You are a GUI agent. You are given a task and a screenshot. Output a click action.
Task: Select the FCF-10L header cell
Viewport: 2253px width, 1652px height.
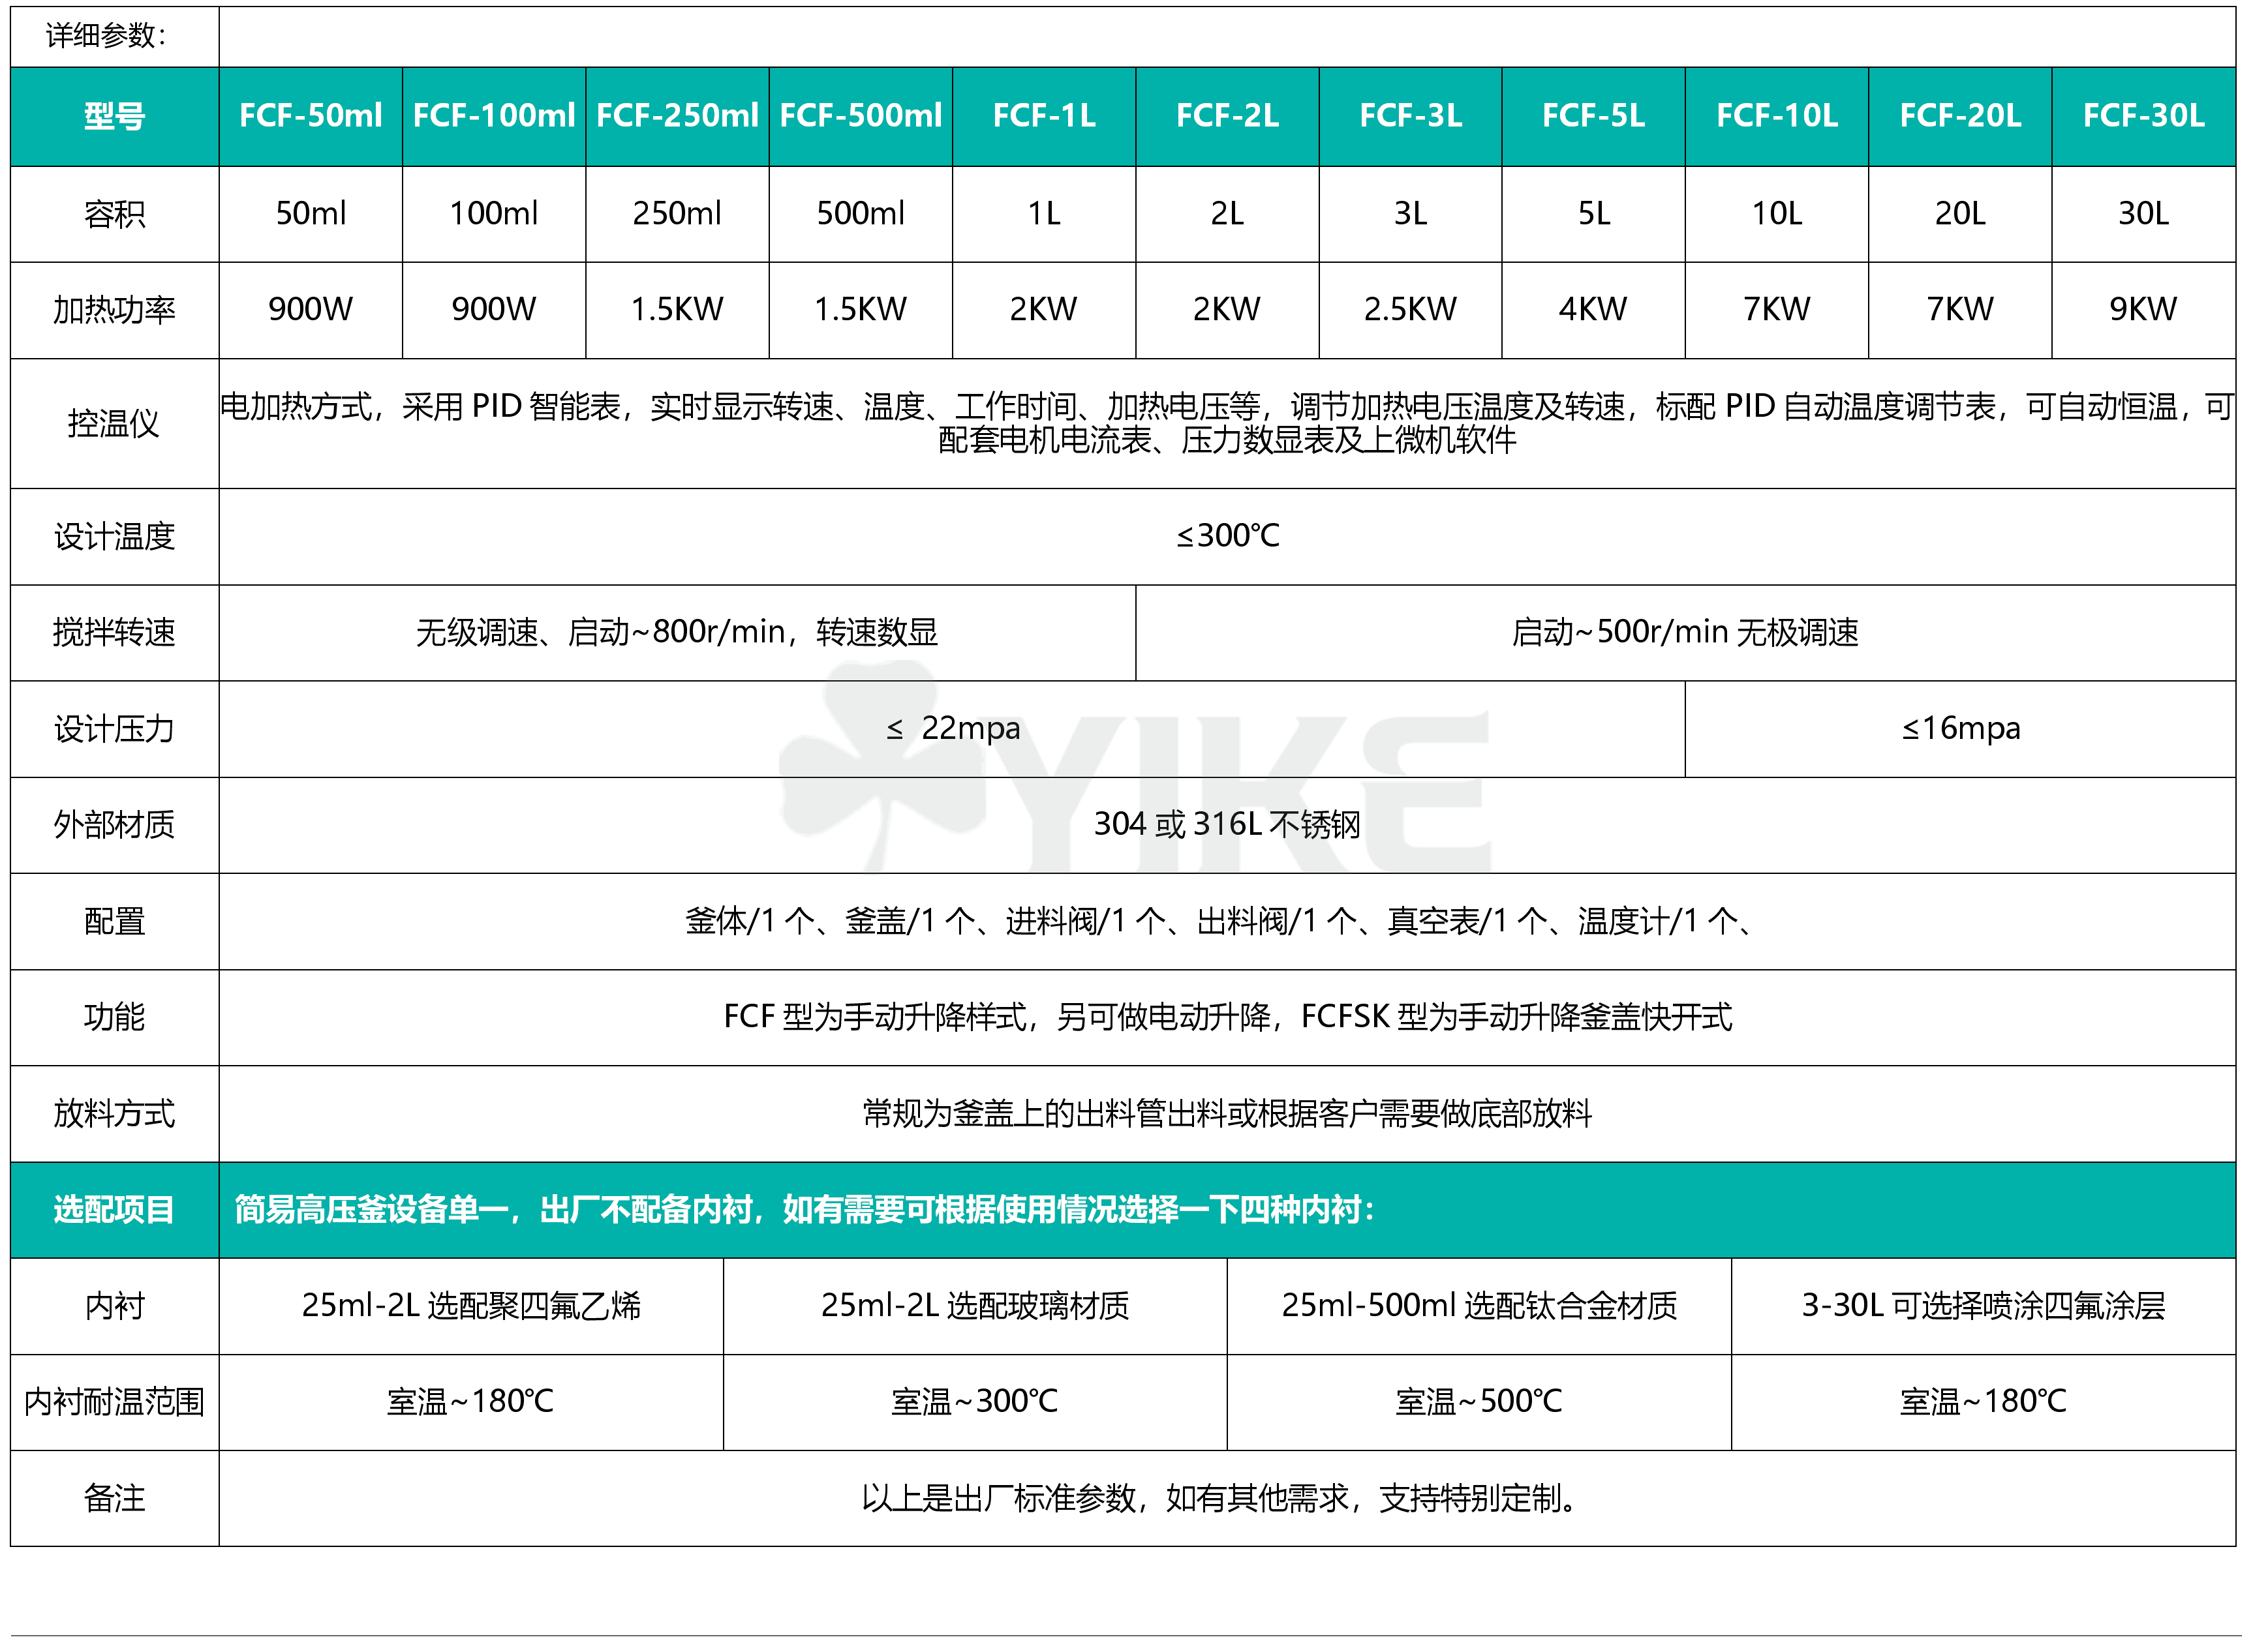[x=1777, y=116]
